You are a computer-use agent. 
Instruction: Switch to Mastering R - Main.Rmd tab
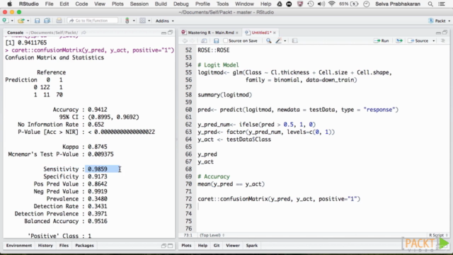(x=211, y=33)
